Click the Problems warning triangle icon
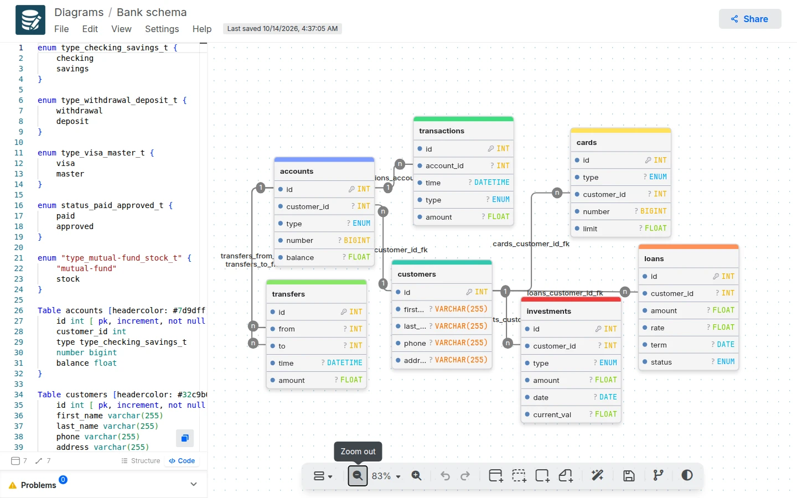The height and width of the screenshot is (498, 797). coord(13,485)
